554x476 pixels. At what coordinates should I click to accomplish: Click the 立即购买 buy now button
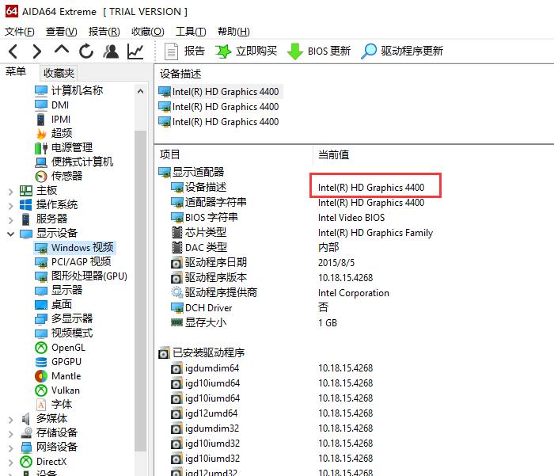246,51
